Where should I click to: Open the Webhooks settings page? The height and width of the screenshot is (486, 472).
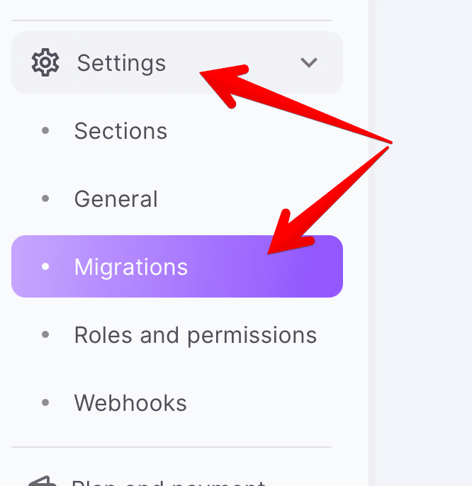tap(130, 403)
